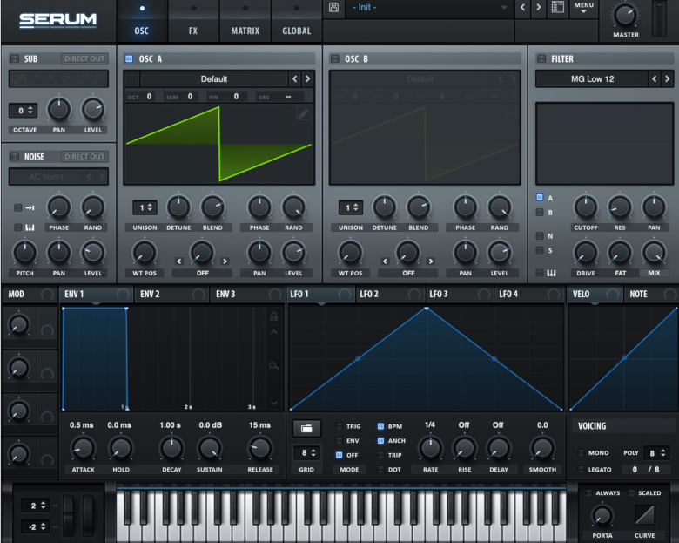679x543 pixels.
Task: Select previous filter type arrow
Action: tap(655, 79)
